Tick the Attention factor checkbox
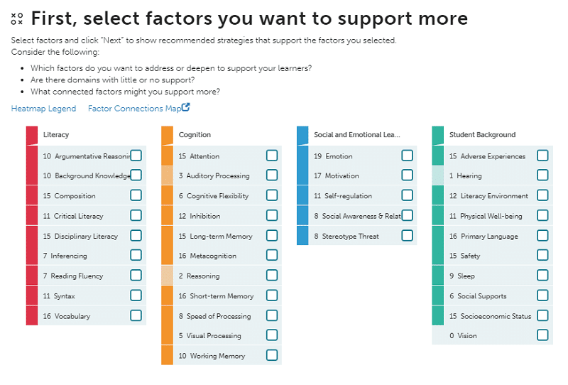568x385 pixels. [x=272, y=156]
